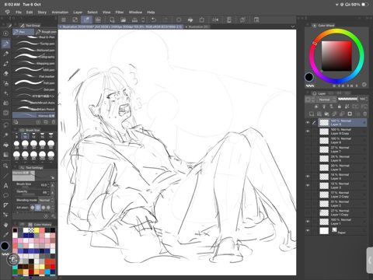Open the Window menu
The height and width of the screenshot is (280, 373).
tap(135, 12)
